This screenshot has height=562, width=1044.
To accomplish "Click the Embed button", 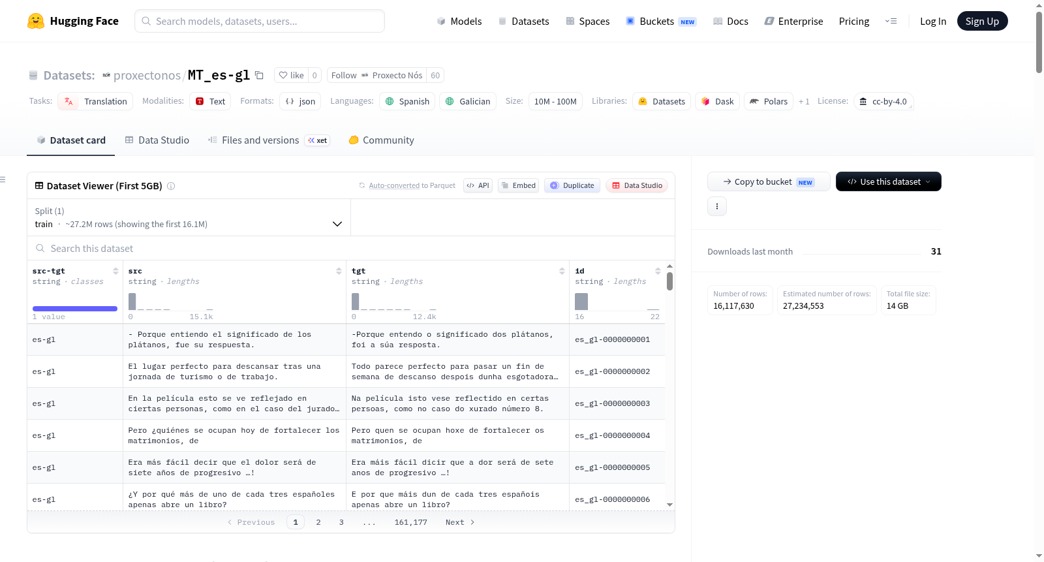I will pyautogui.click(x=519, y=185).
